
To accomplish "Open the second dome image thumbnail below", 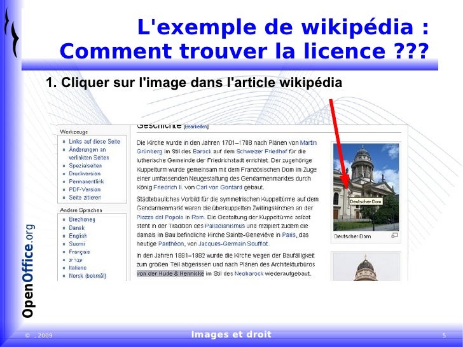I will pos(366,268).
